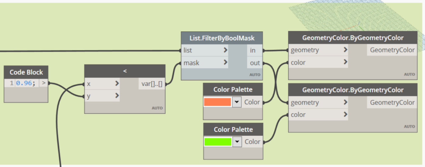
Task: Select the less-than node title bar
Action: tap(125, 71)
